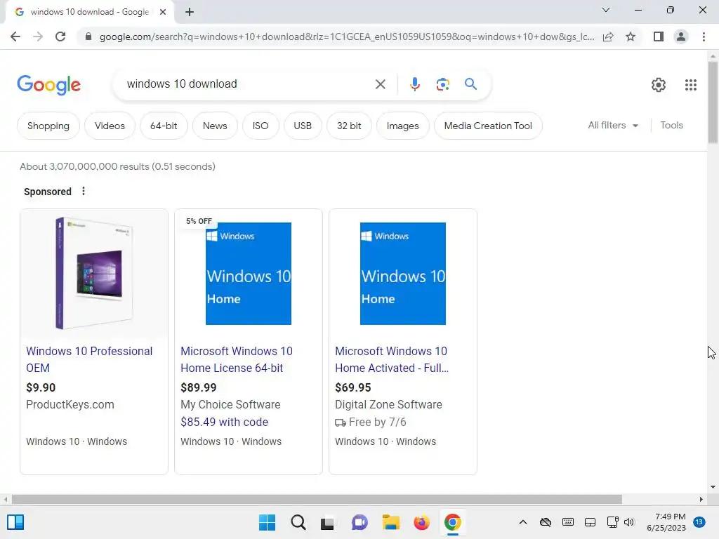The height and width of the screenshot is (539, 719).
Task: Apply the USB filter chip
Action: point(303,126)
